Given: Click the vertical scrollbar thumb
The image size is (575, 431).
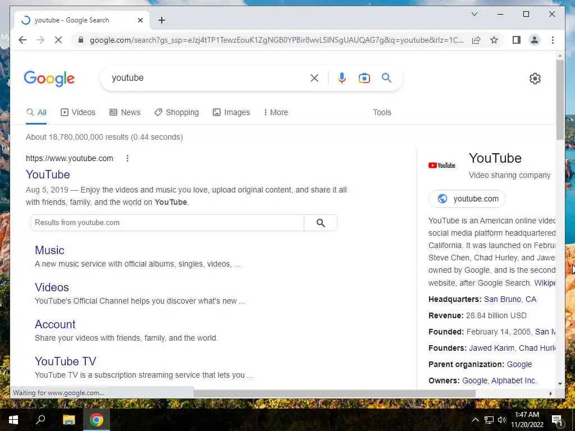Looking at the screenshot, I should [x=560, y=100].
